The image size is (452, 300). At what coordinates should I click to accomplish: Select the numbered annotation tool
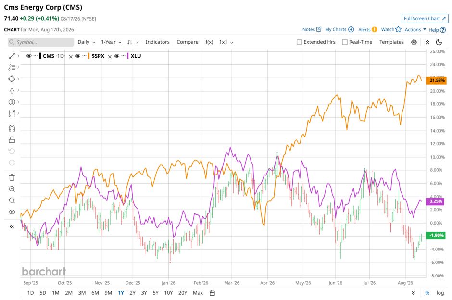click(x=12, y=102)
